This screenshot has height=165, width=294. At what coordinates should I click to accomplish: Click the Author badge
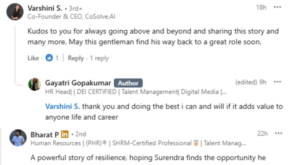click(x=128, y=83)
